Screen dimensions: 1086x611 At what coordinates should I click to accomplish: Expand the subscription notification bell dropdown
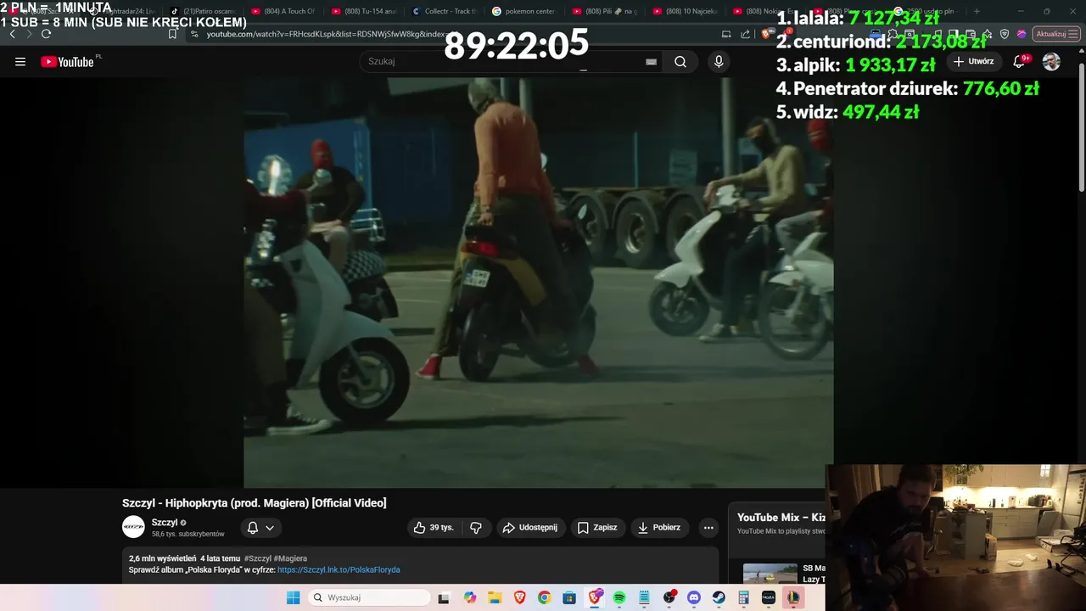point(260,528)
